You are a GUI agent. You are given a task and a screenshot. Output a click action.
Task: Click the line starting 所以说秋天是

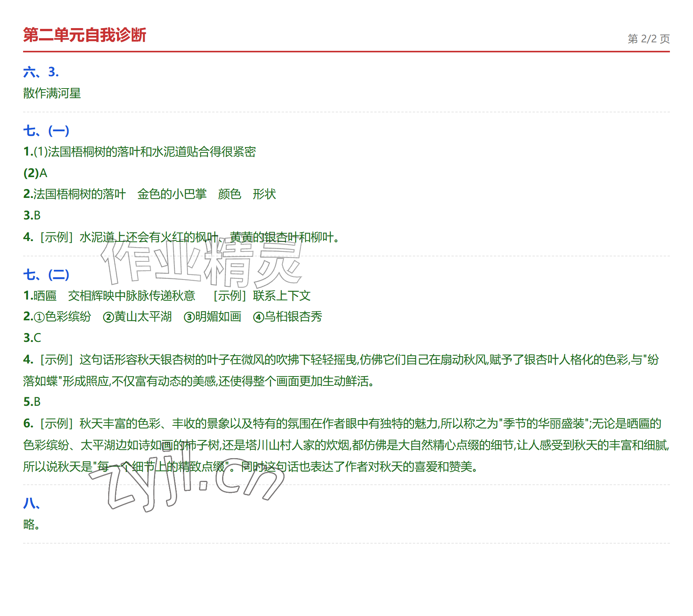pyautogui.click(x=251, y=467)
